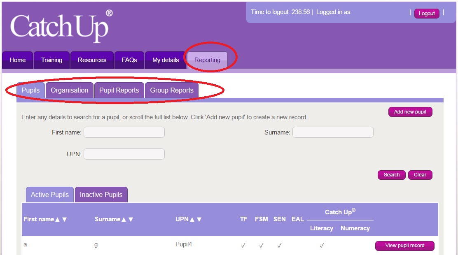Viewport: 458px width, 255px height.
Task: Select the Reporting tab
Action: [x=208, y=60]
